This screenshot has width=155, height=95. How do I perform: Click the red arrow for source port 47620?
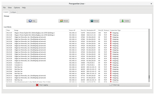tap(111, 41)
